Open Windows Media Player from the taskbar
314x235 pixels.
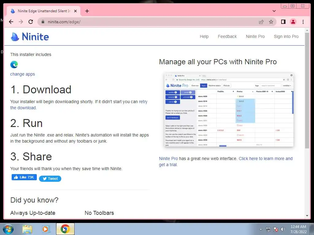click(x=46, y=229)
